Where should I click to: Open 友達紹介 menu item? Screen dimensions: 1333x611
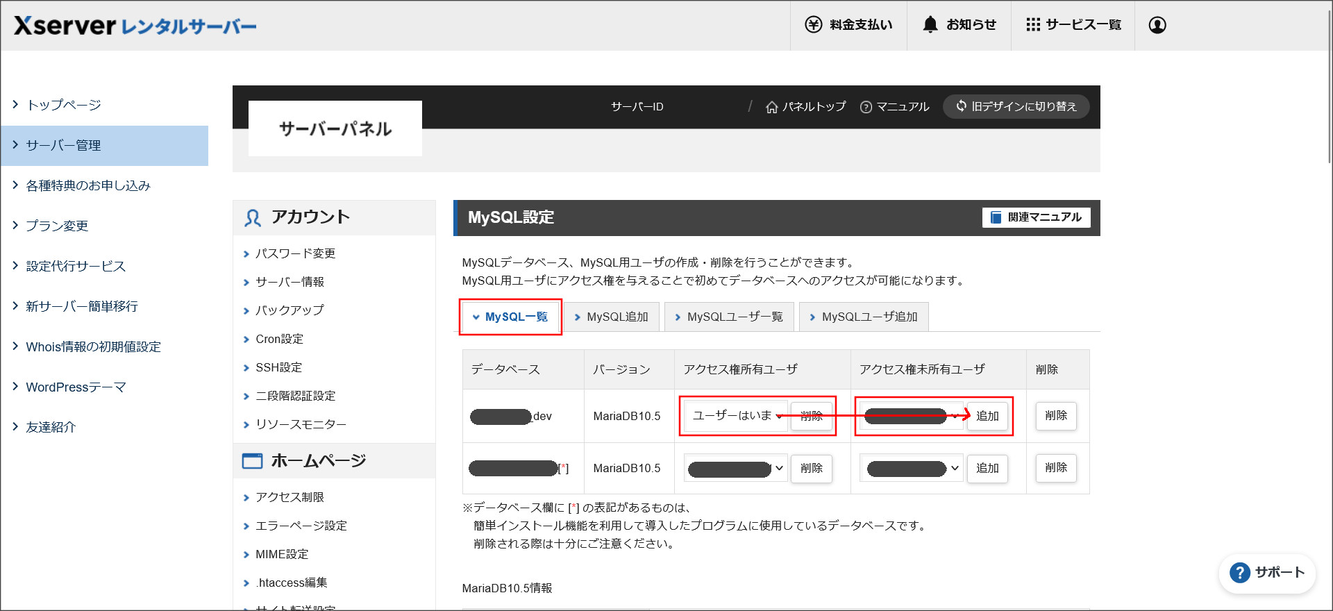(x=104, y=427)
